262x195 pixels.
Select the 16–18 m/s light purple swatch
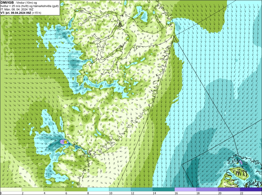coord(185,190)
